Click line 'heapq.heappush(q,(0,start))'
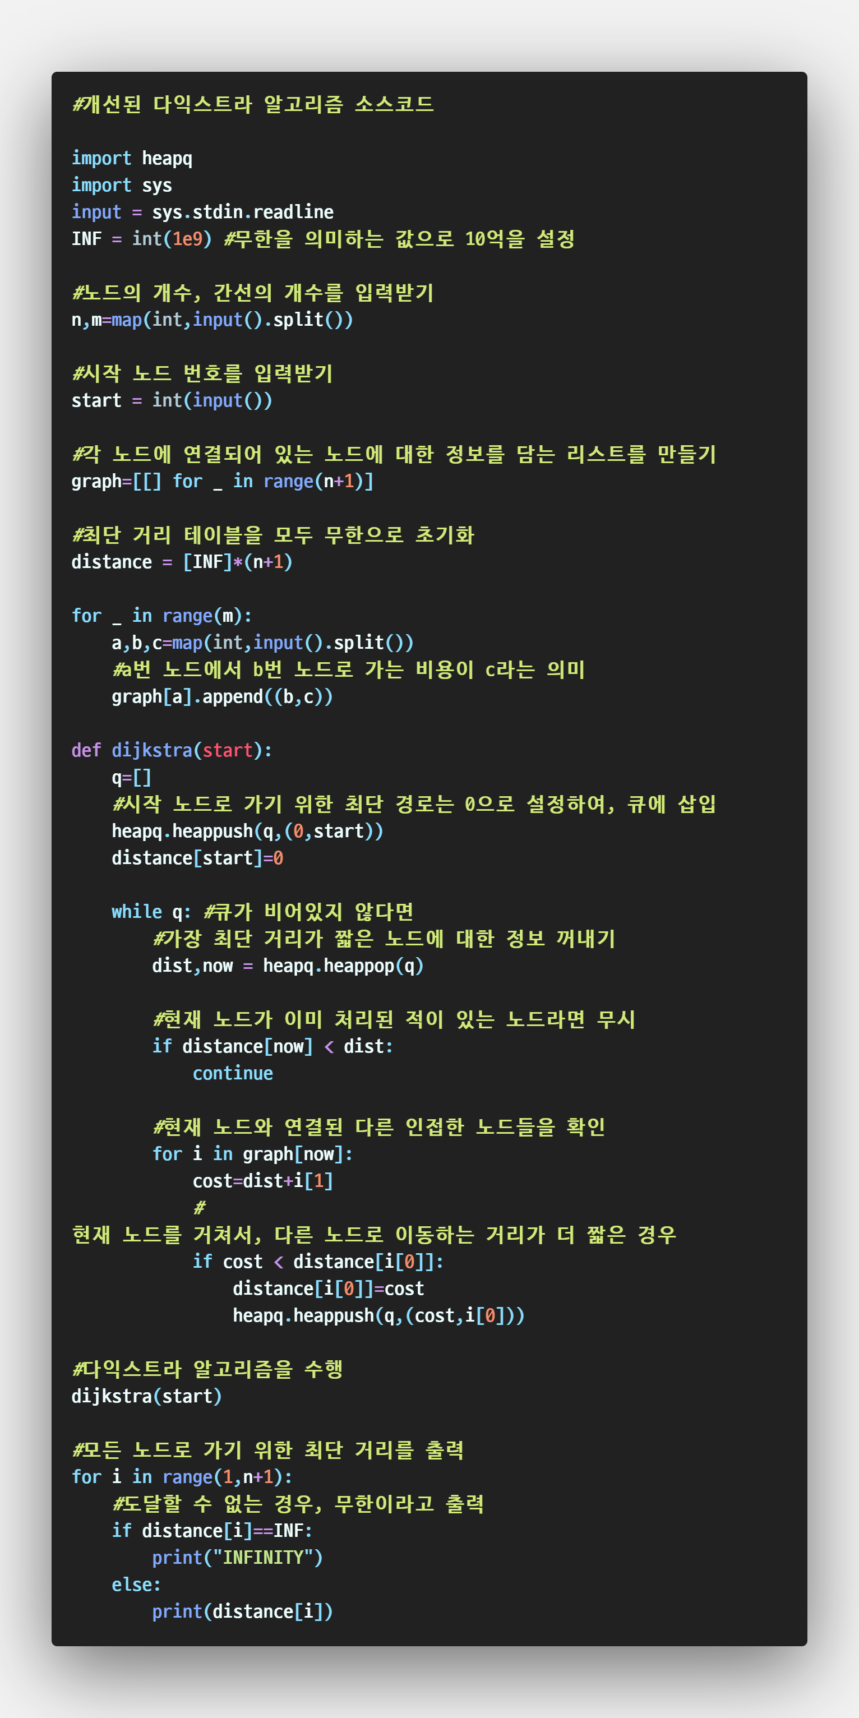 247,831
